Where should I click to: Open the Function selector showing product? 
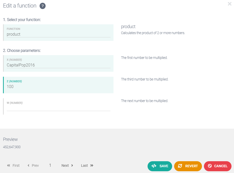click(x=58, y=34)
